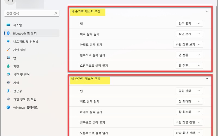Image resolution: width=218 pixels, height=136 pixels.
Task: Collapse 세 손가락 제스처 구성 section chevron
Action: click(207, 11)
